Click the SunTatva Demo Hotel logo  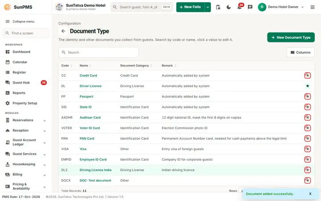(x=59, y=7)
